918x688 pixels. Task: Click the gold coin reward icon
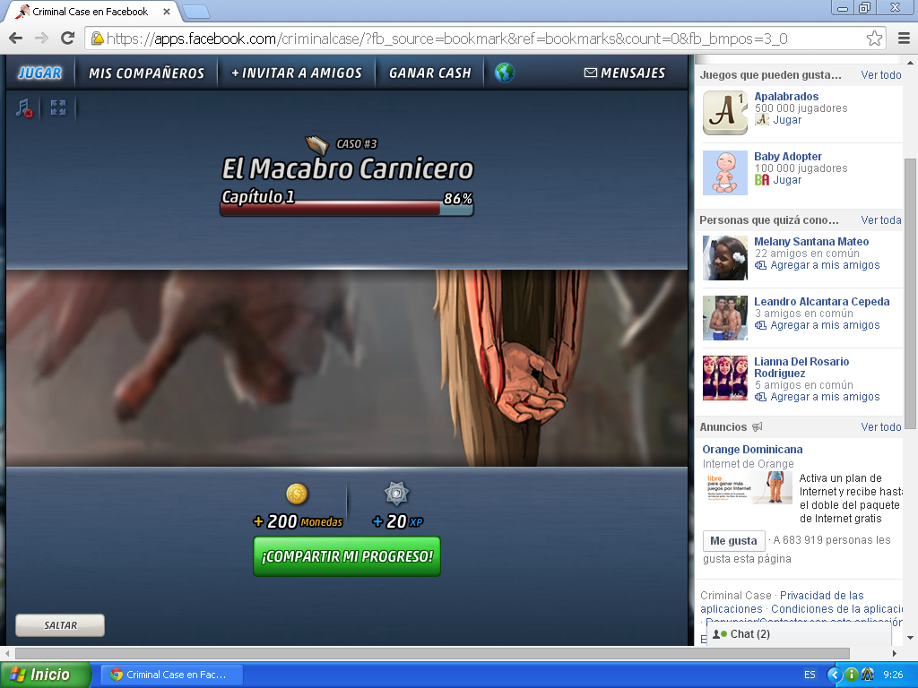click(x=297, y=494)
